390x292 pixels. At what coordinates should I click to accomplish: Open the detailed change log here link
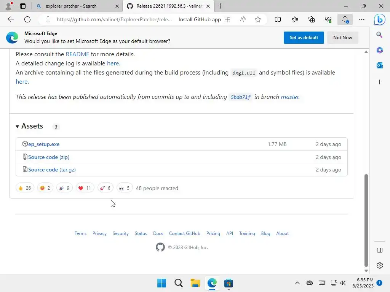(113, 63)
